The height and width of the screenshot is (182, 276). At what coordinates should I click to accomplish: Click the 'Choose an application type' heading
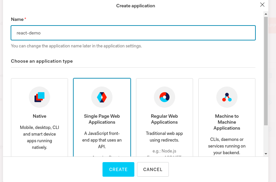coord(42,61)
